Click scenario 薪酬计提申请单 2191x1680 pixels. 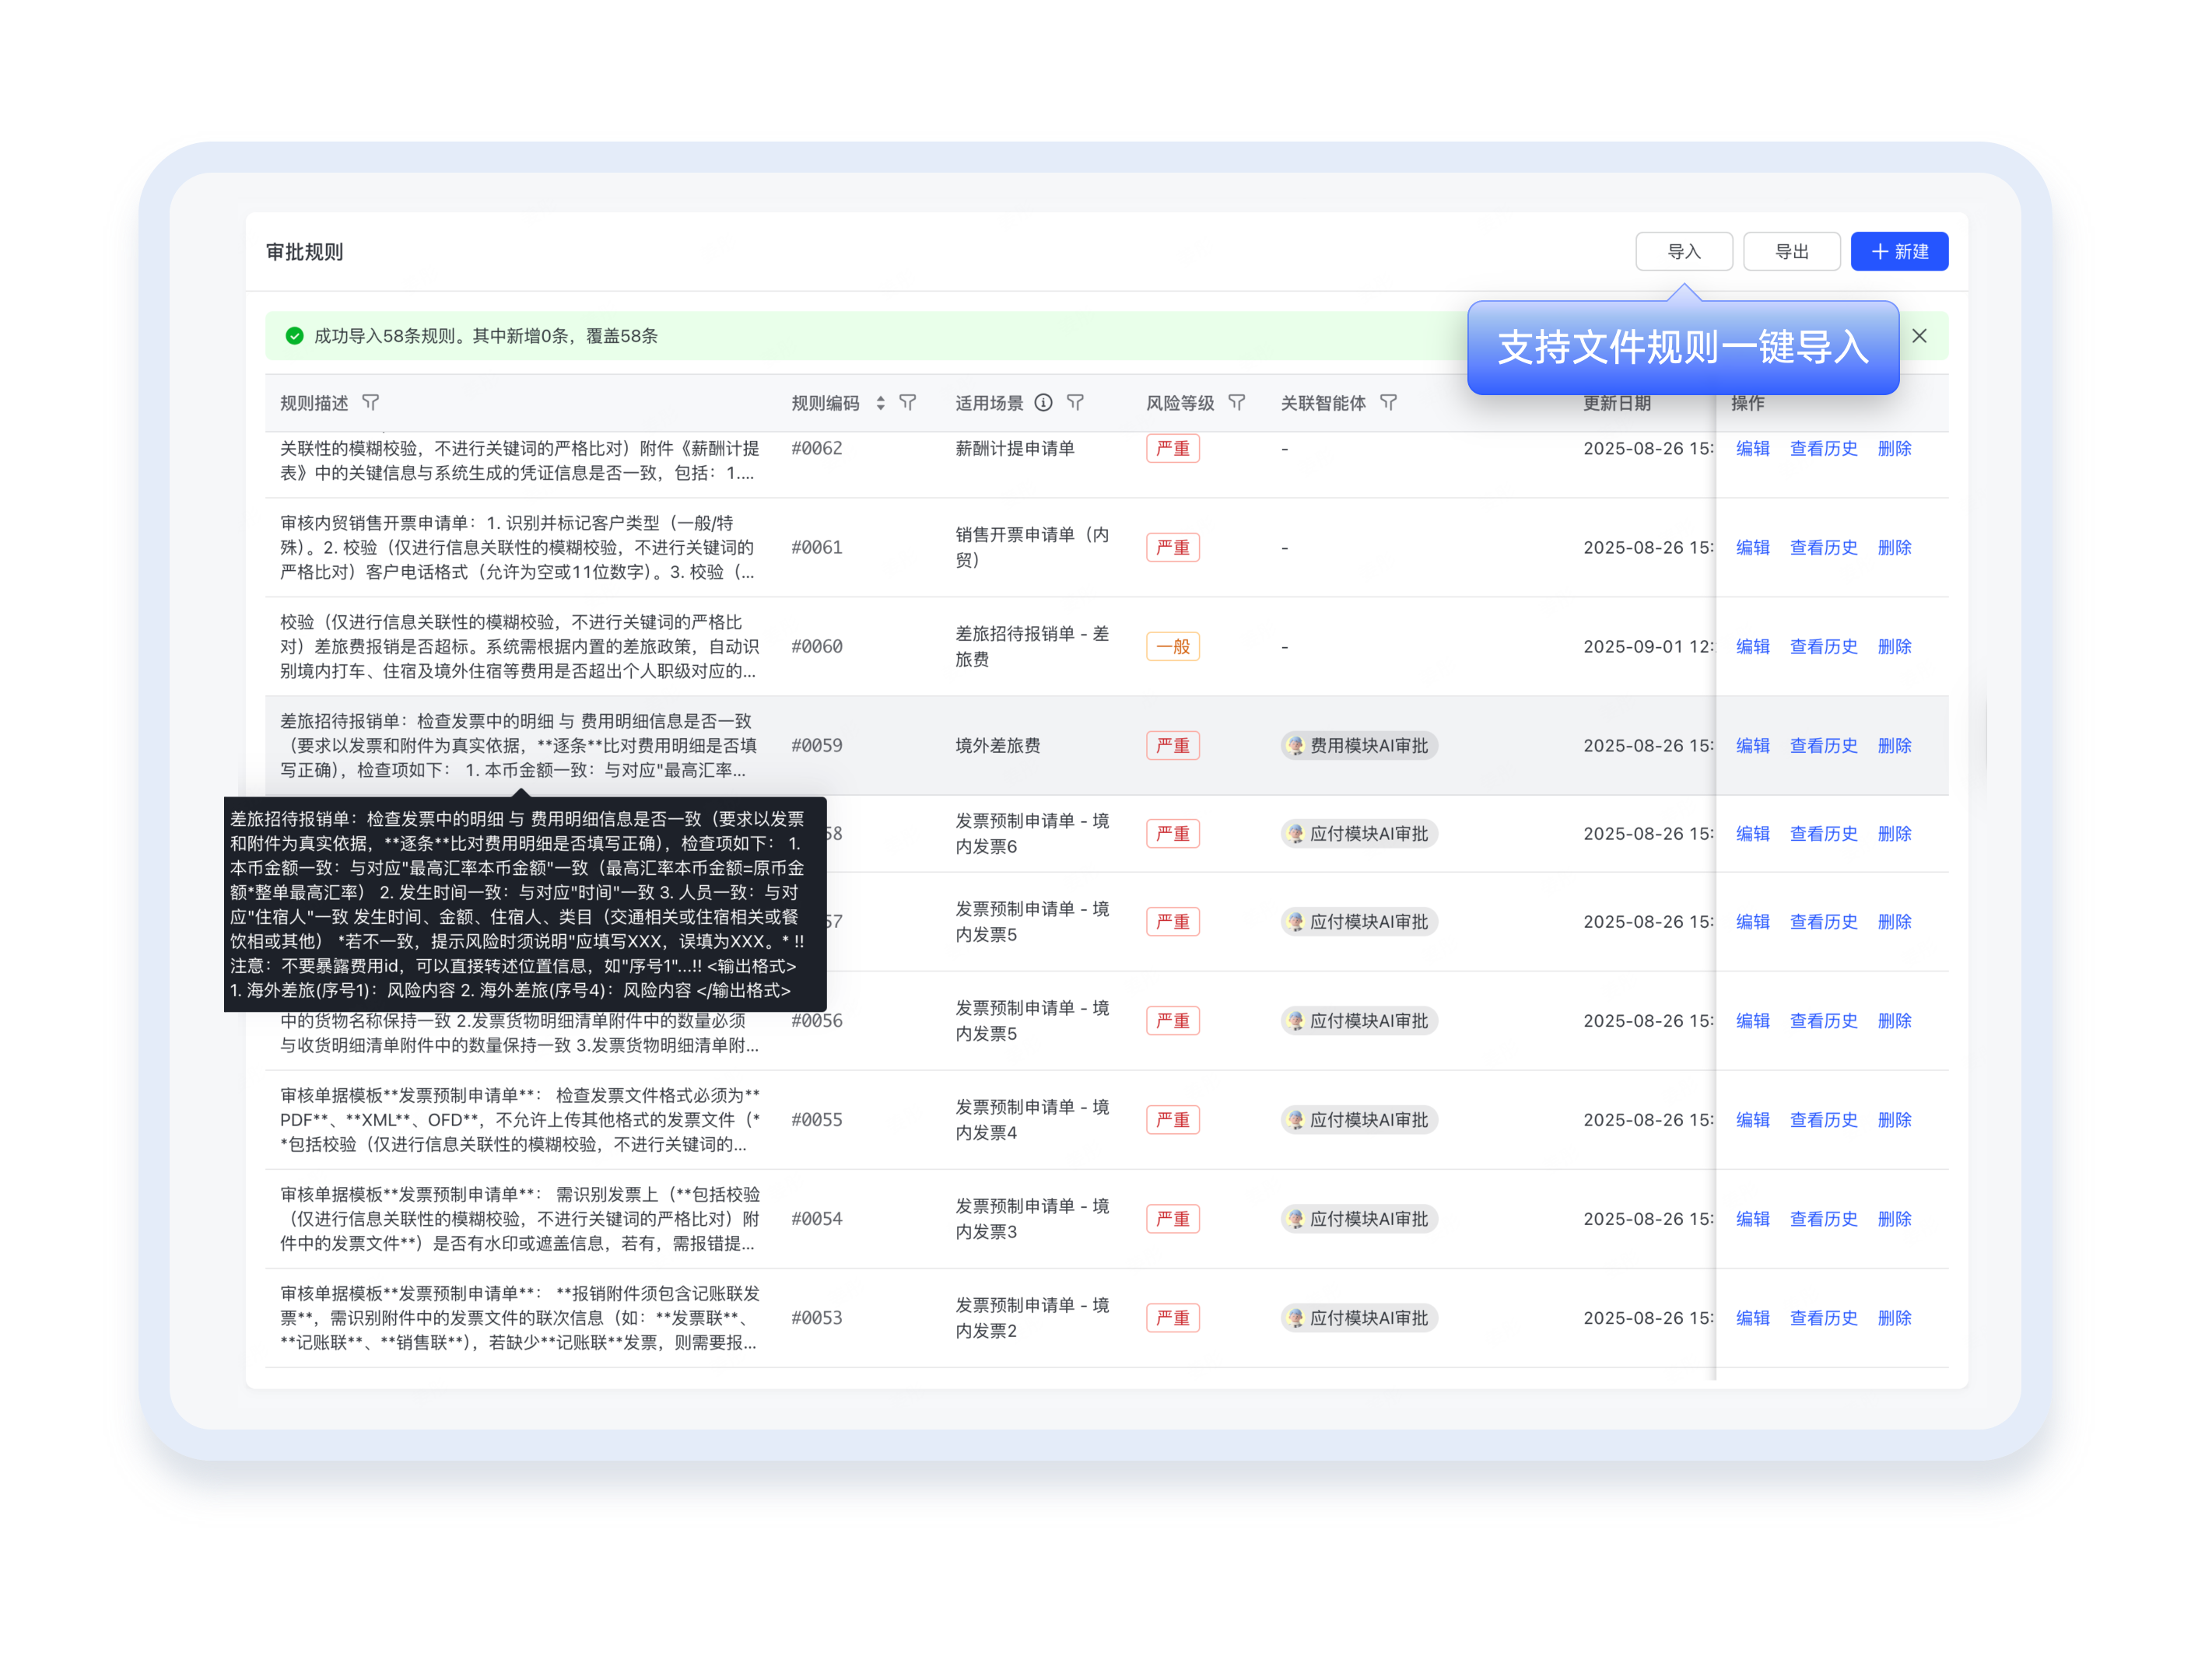tap(1015, 448)
